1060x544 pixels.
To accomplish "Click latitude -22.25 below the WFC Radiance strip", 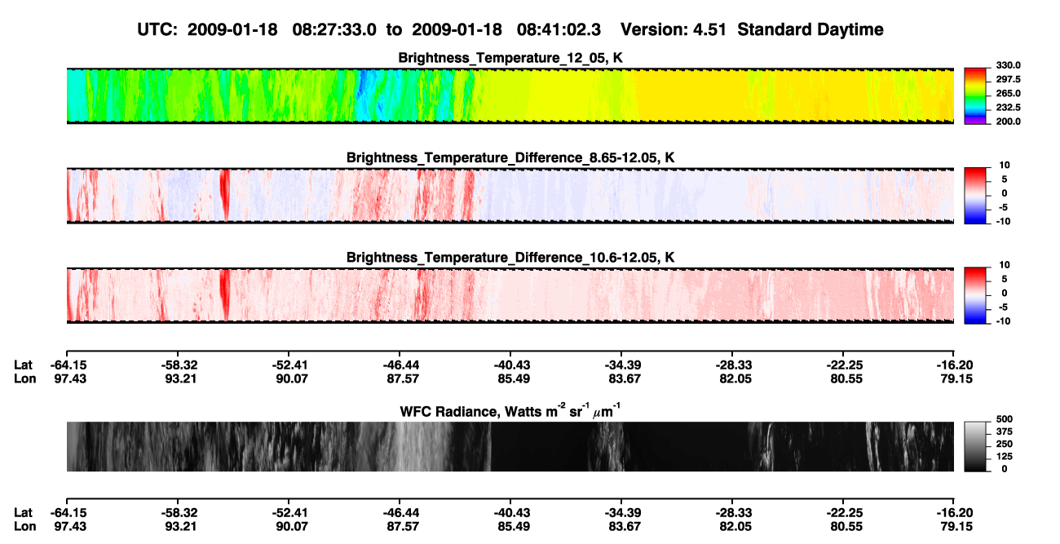I will (x=844, y=512).
